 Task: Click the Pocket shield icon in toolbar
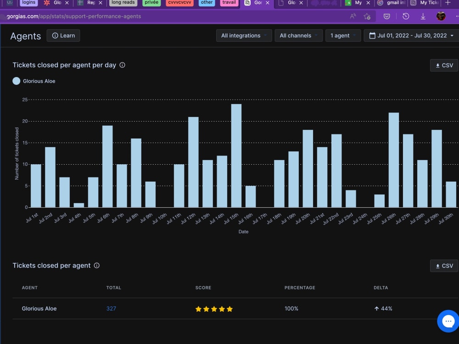point(386,17)
